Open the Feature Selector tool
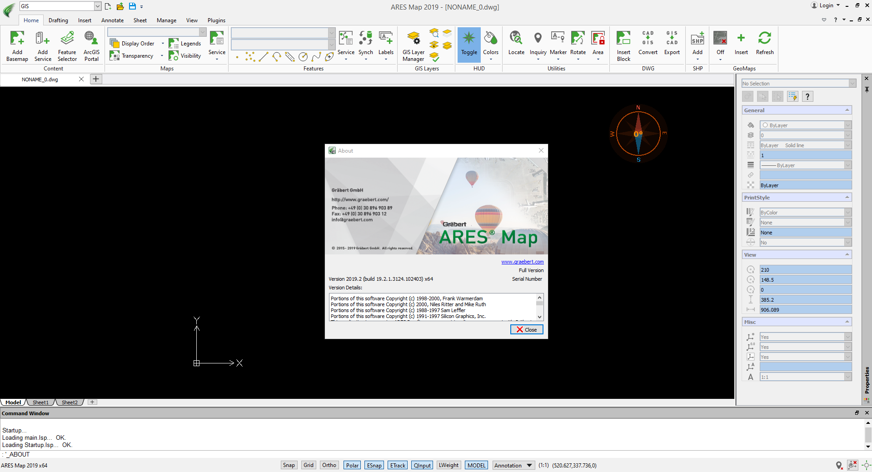The width and height of the screenshot is (872, 472). (67, 39)
